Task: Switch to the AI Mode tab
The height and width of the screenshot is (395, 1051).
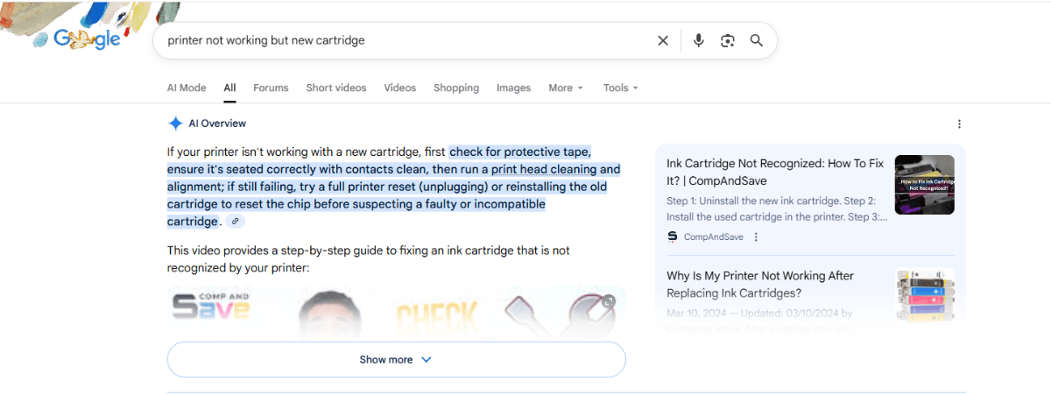Action: (187, 88)
